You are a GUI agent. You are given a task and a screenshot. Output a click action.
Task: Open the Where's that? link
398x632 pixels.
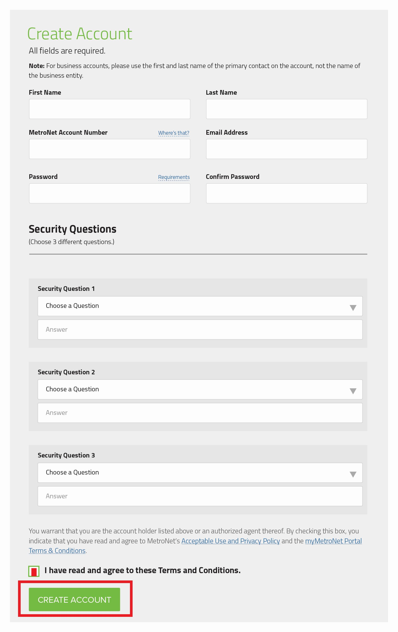(173, 133)
